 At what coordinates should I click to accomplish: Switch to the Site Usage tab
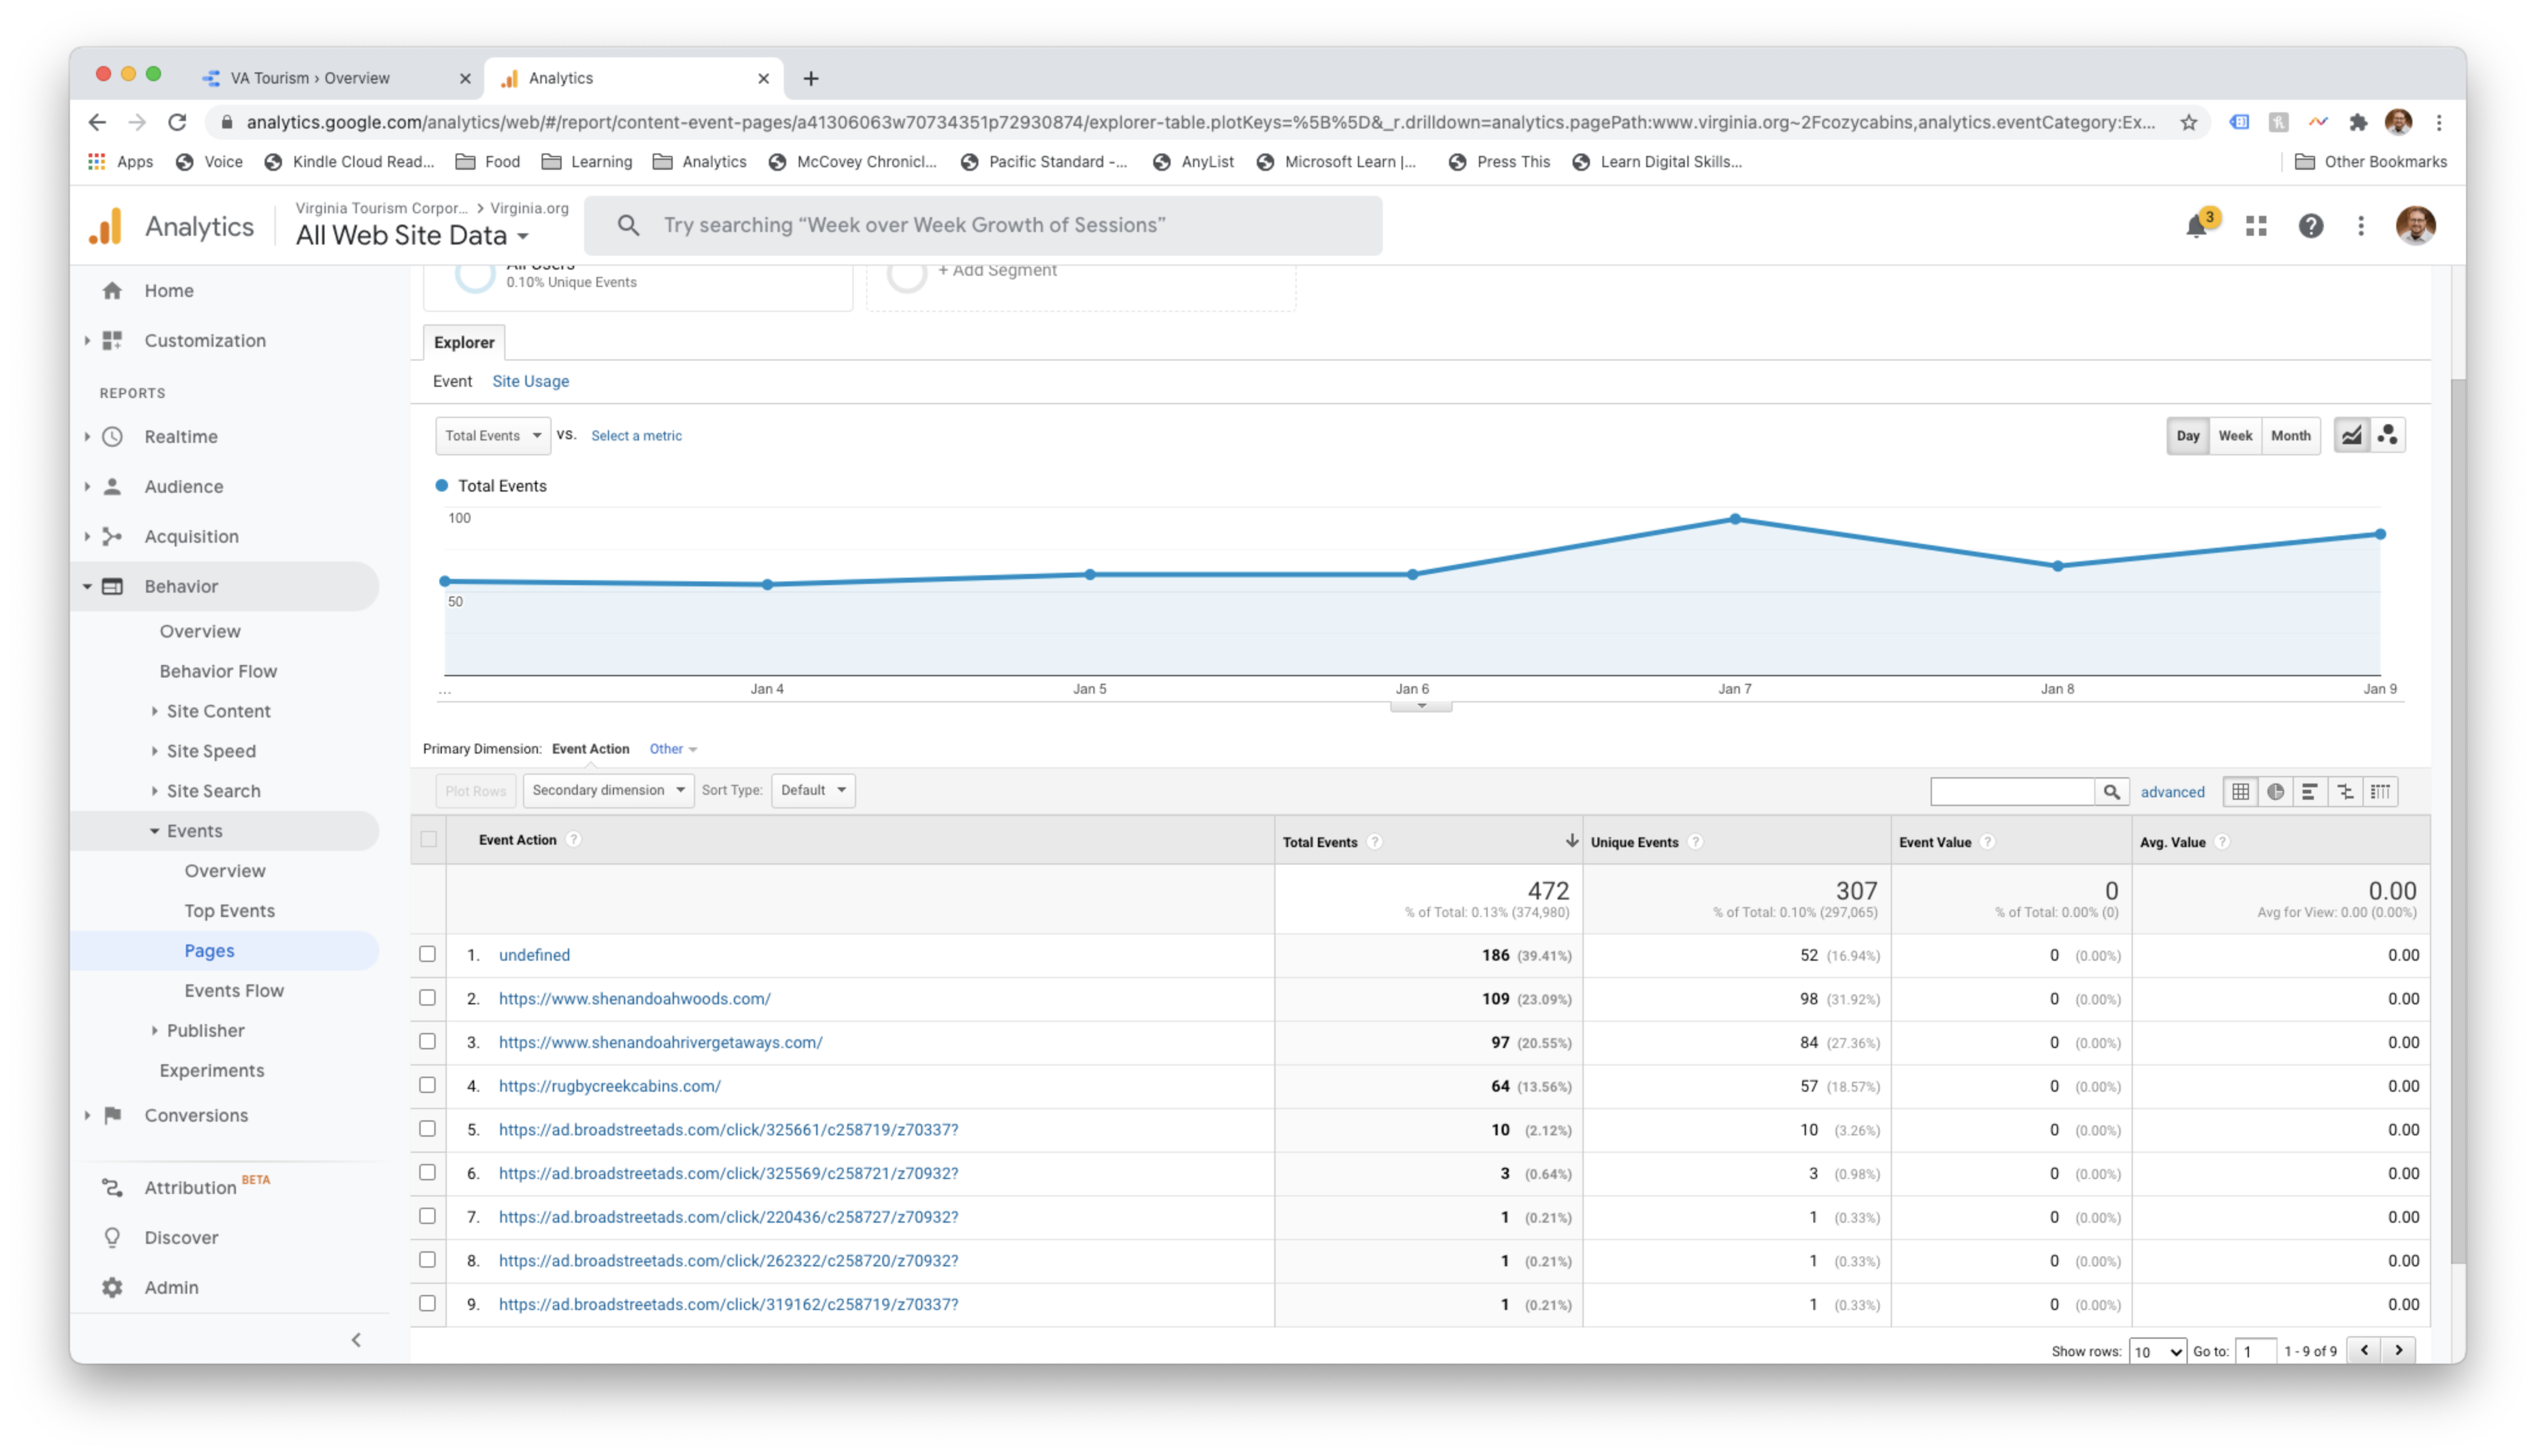tap(530, 381)
